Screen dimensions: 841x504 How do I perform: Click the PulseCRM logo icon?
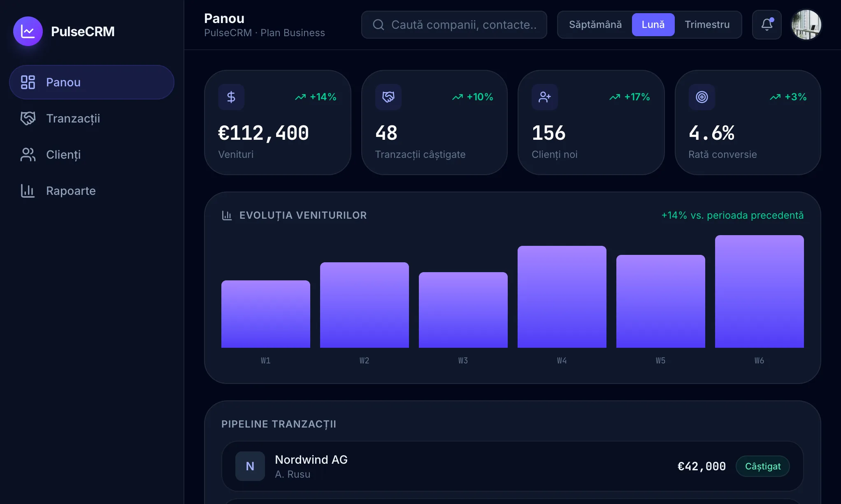pos(28,31)
